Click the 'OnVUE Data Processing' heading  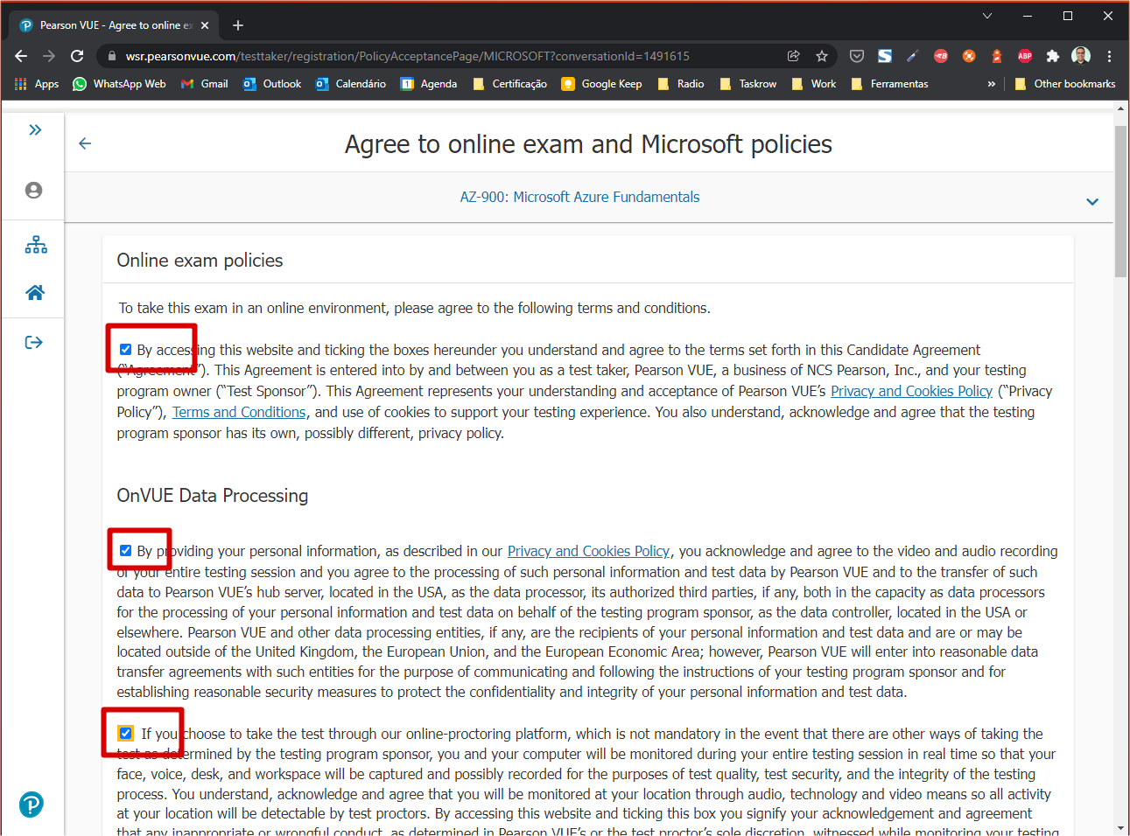[x=213, y=496]
